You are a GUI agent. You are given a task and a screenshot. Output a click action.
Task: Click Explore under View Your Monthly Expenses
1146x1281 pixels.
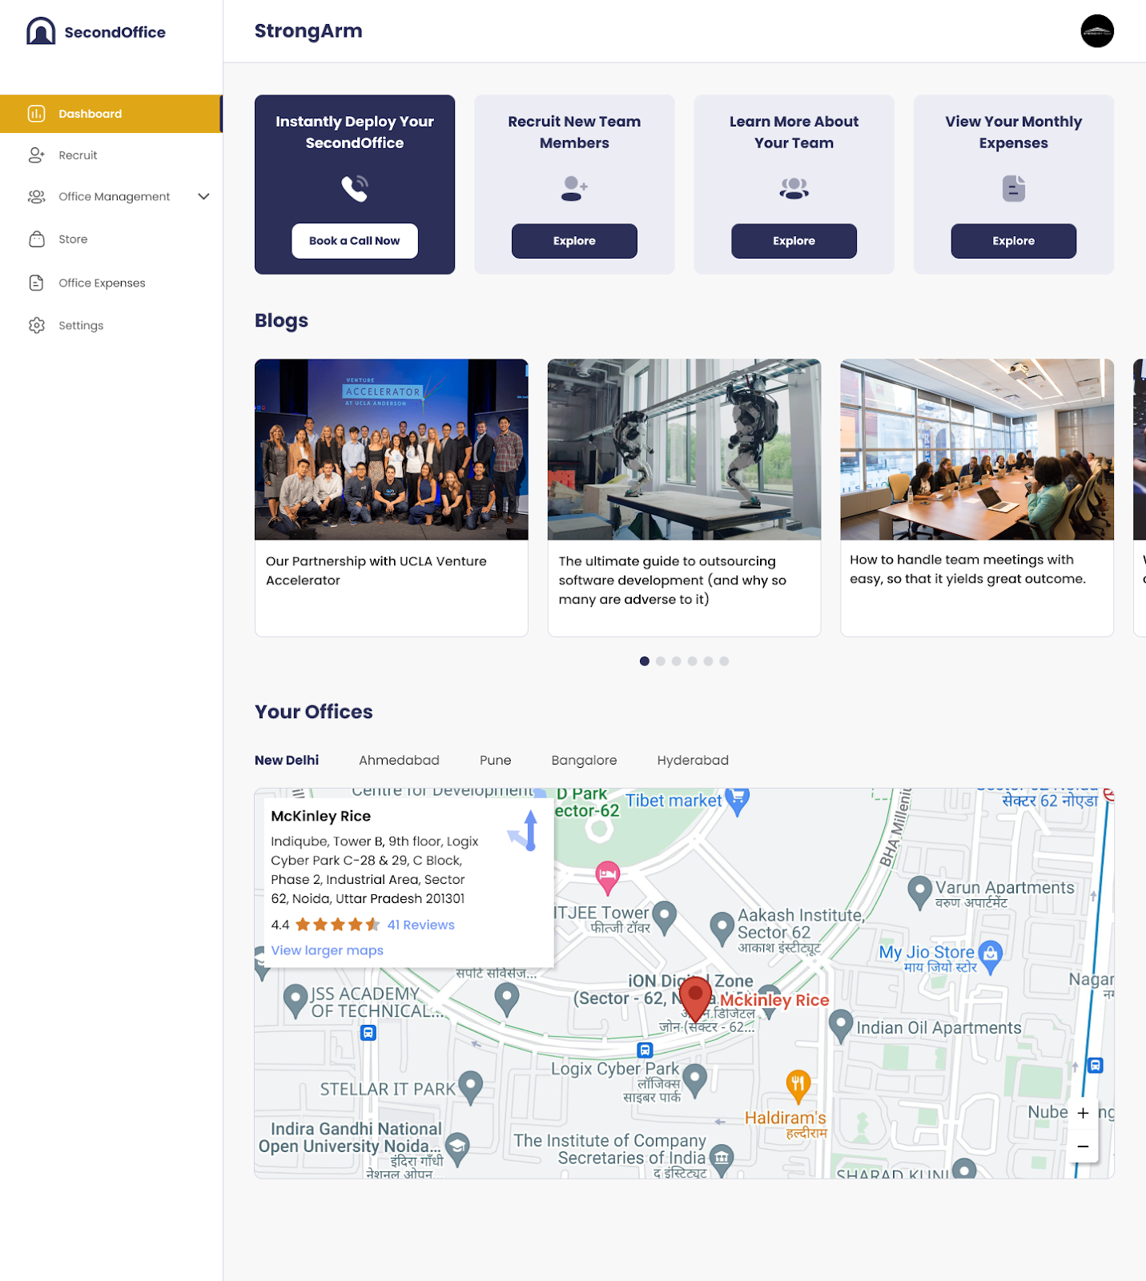coord(1013,241)
